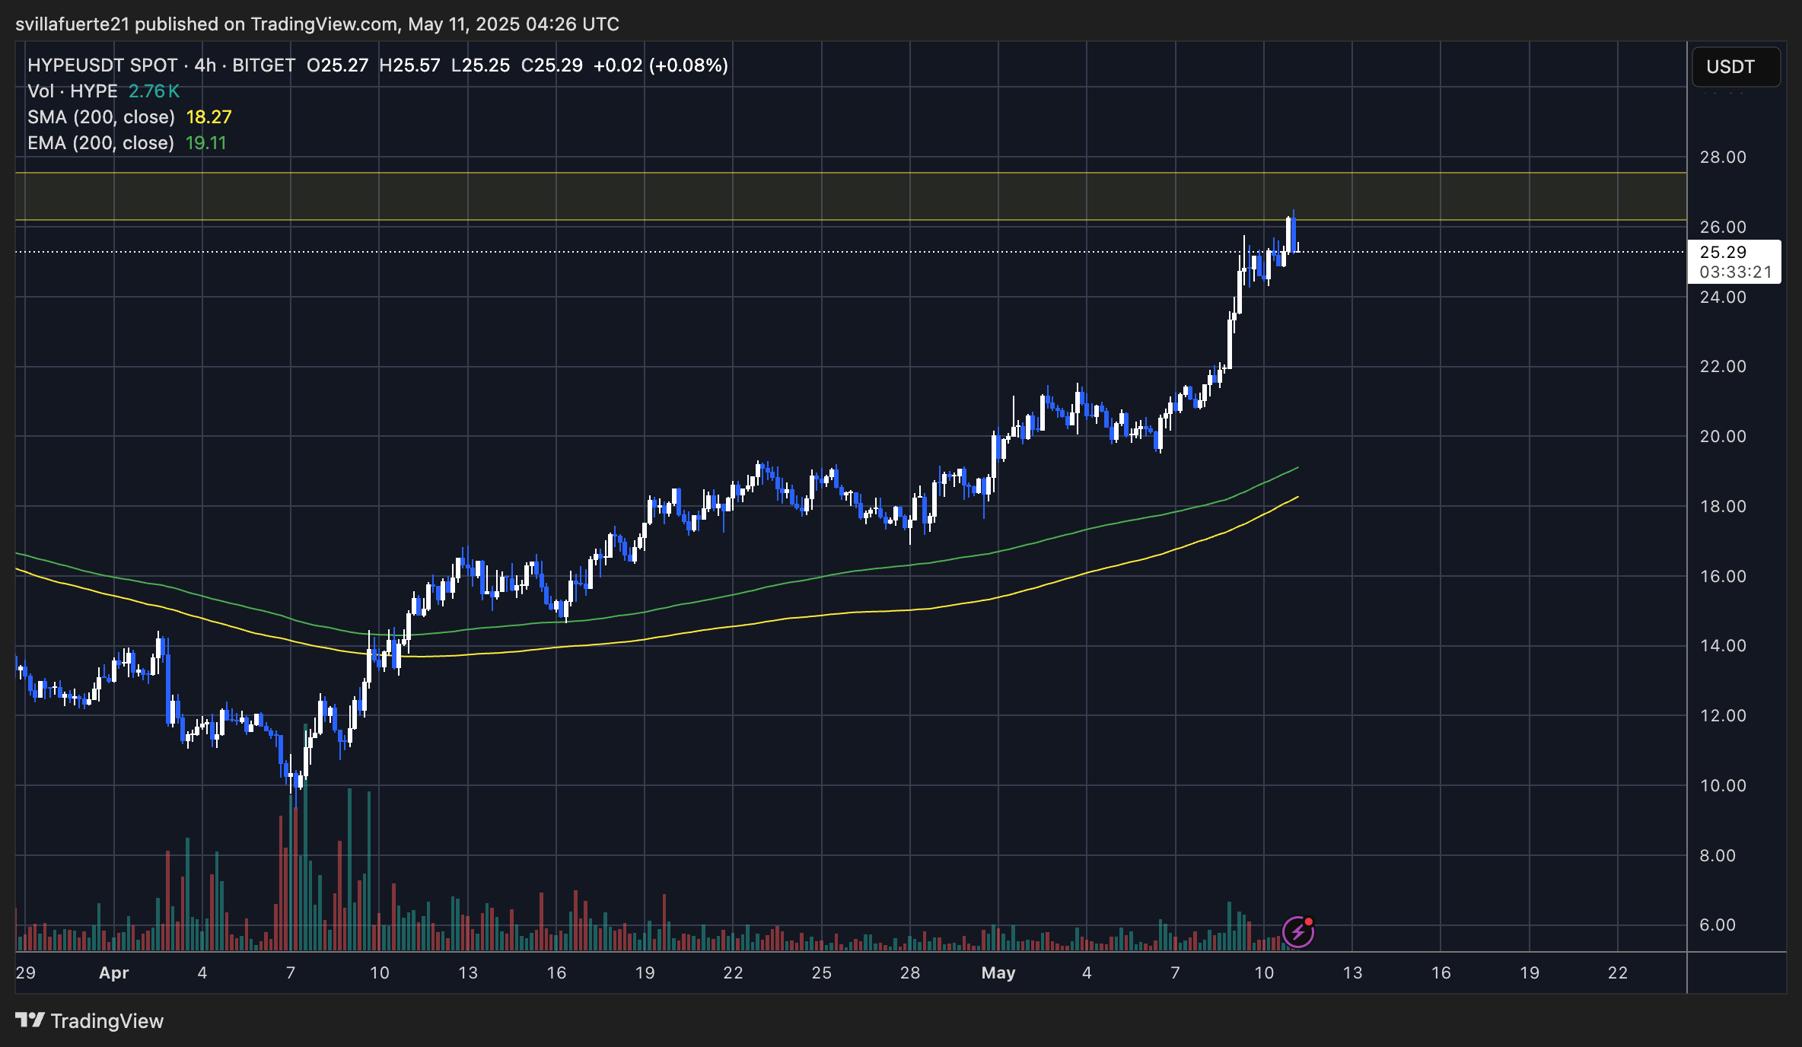Image resolution: width=1802 pixels, height=1047 pixels.
Task: Click the Apr label on the date axis
Action: (x=114, y=972)
